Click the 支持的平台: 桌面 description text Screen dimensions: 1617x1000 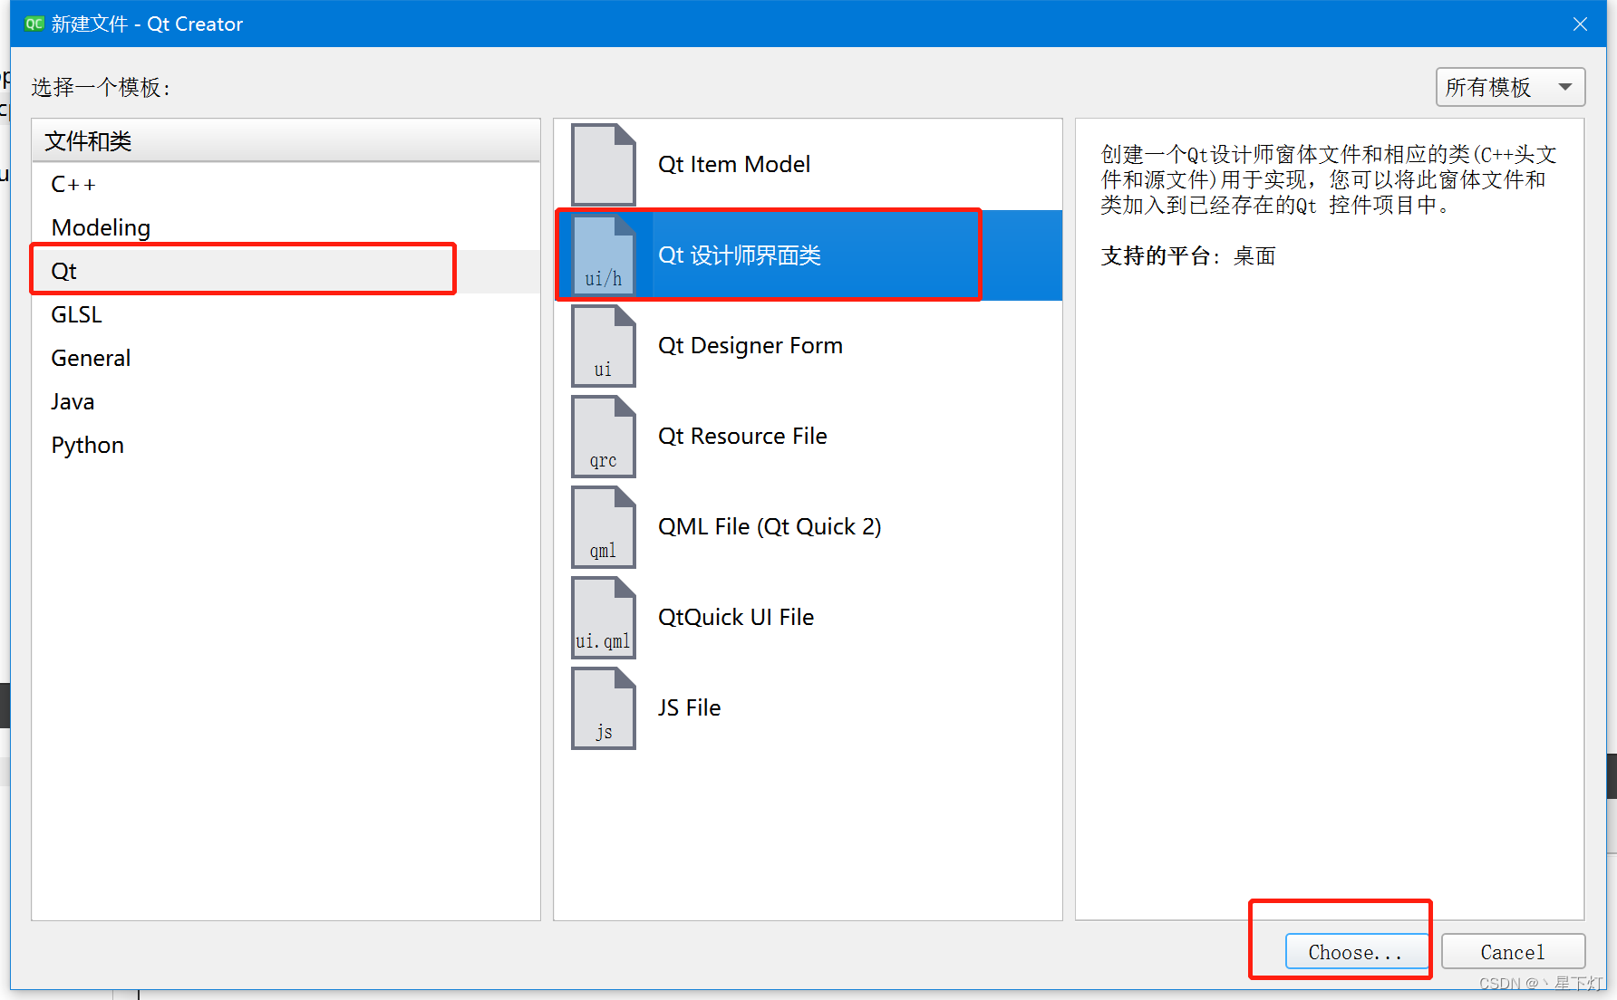1188,256
